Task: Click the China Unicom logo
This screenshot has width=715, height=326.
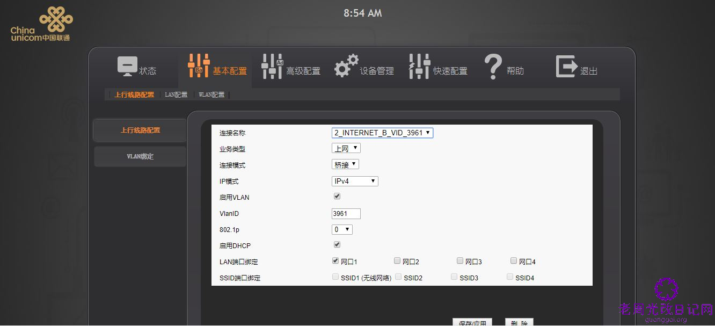Action: (x=41, y=24)
